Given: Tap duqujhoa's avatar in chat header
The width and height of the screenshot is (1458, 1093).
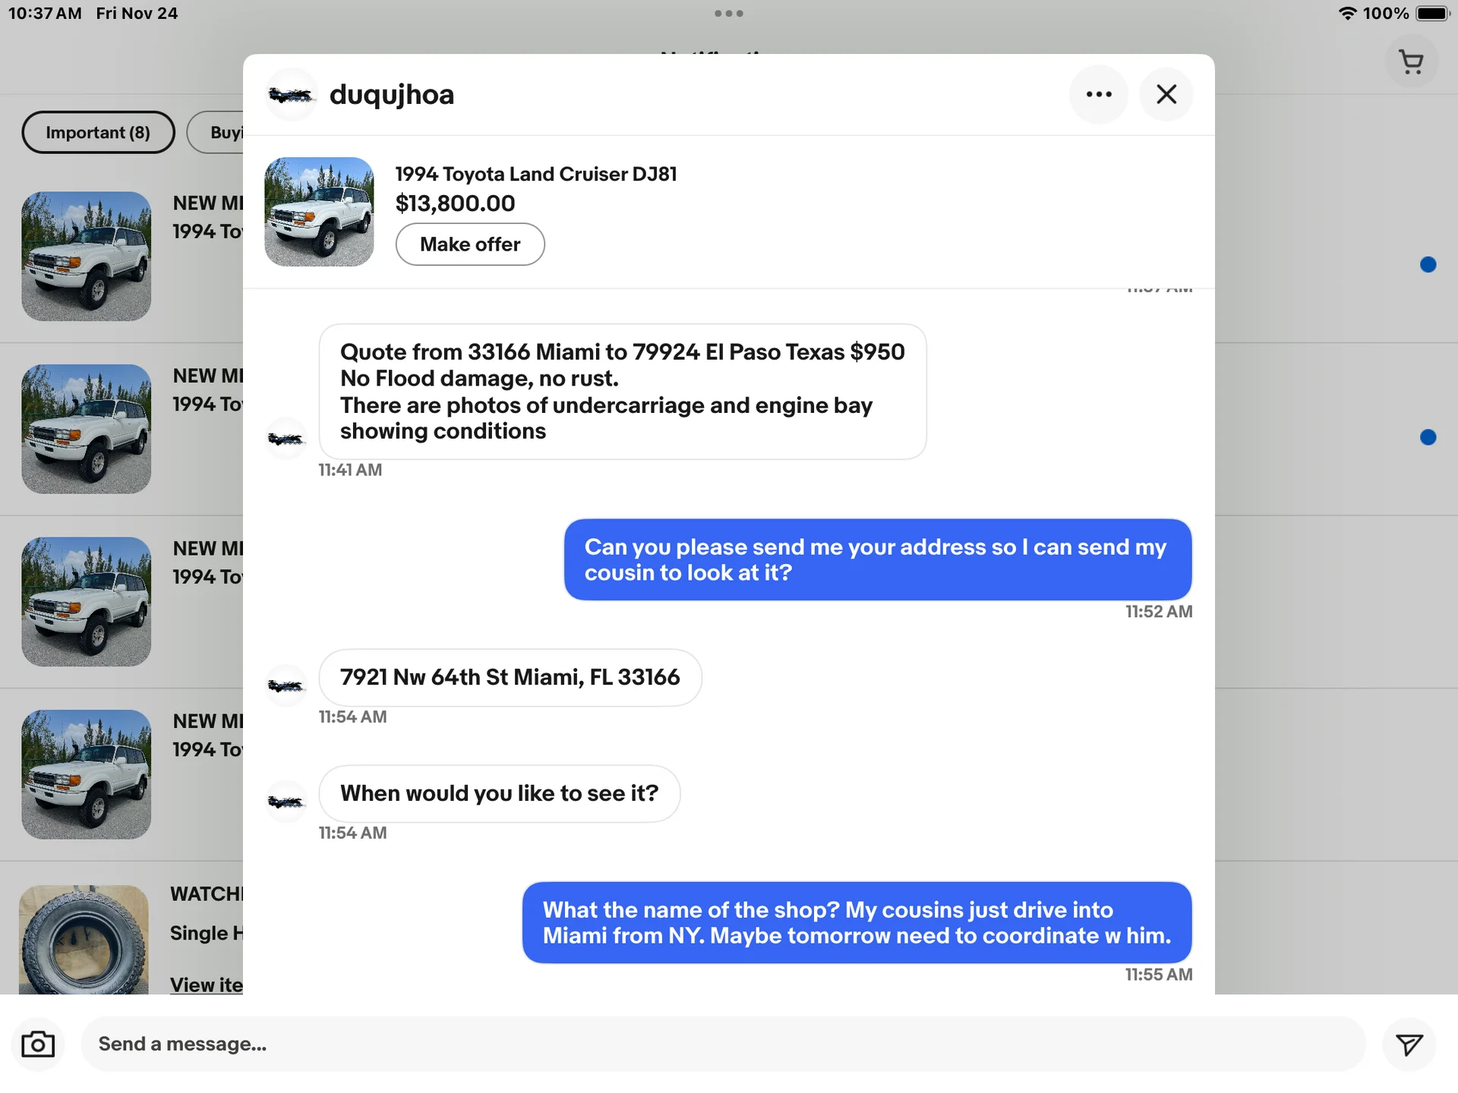Looking at the screenshot, I should coord(291,95).
